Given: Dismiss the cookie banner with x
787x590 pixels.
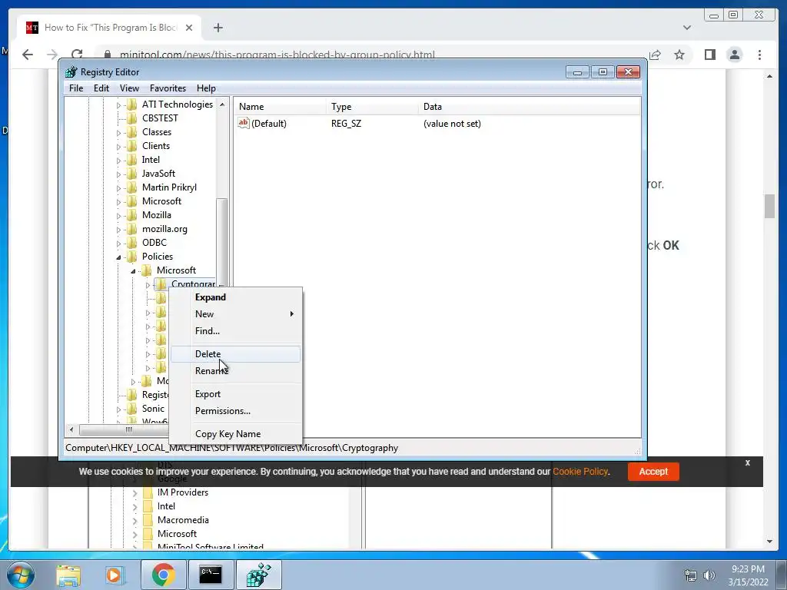Looking at the screenshot, I should 747,462.
